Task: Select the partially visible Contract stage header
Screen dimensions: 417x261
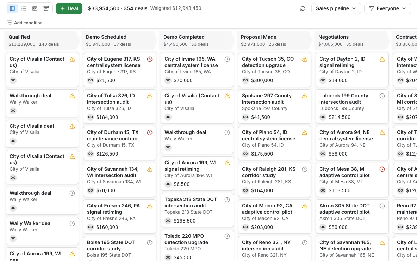Action: coord(405,41)
